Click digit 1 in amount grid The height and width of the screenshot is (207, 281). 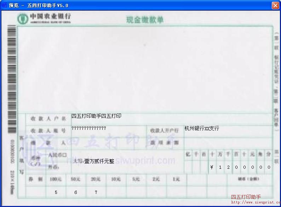(220, 167)
